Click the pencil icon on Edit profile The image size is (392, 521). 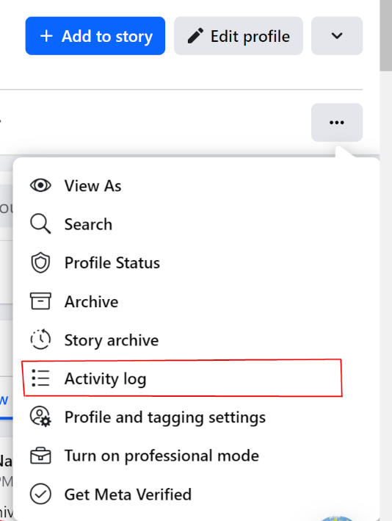point(195,36)
